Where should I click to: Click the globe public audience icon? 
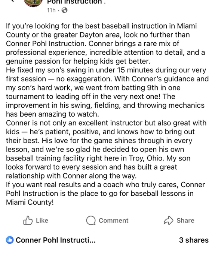point(65,10)
